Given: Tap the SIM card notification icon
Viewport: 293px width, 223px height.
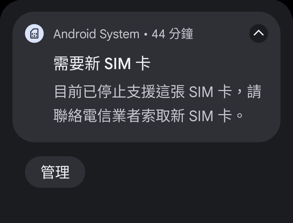Looking at the screenshot, I should (34, 33).
